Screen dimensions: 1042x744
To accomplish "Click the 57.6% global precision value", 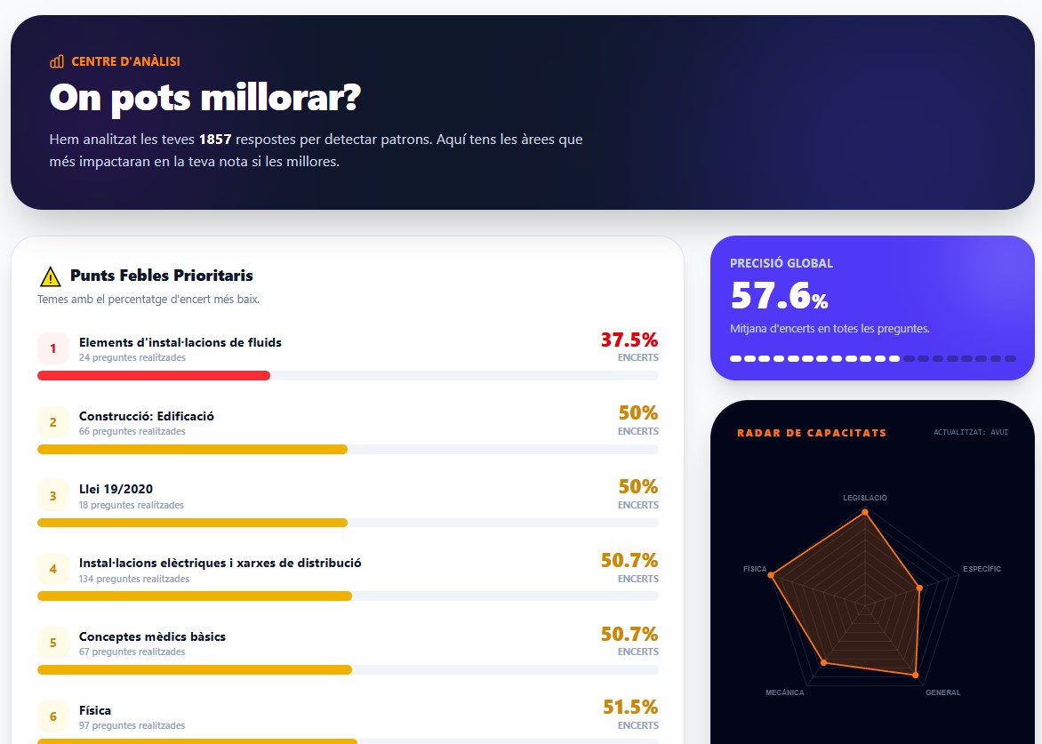I will click(x=779, y=296).
